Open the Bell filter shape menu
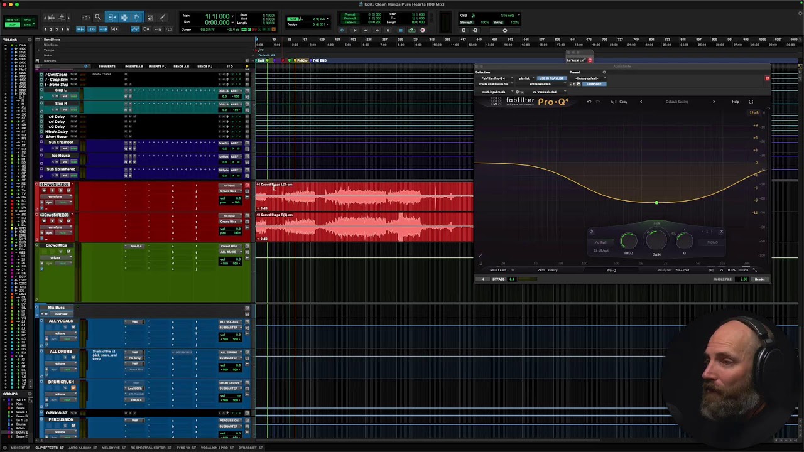The image size is (804, 452). (601, 243)
